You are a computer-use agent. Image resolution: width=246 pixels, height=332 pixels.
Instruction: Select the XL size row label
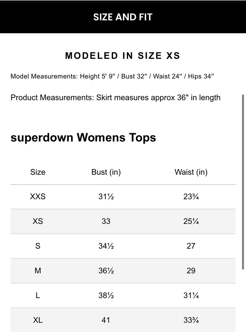38,320
